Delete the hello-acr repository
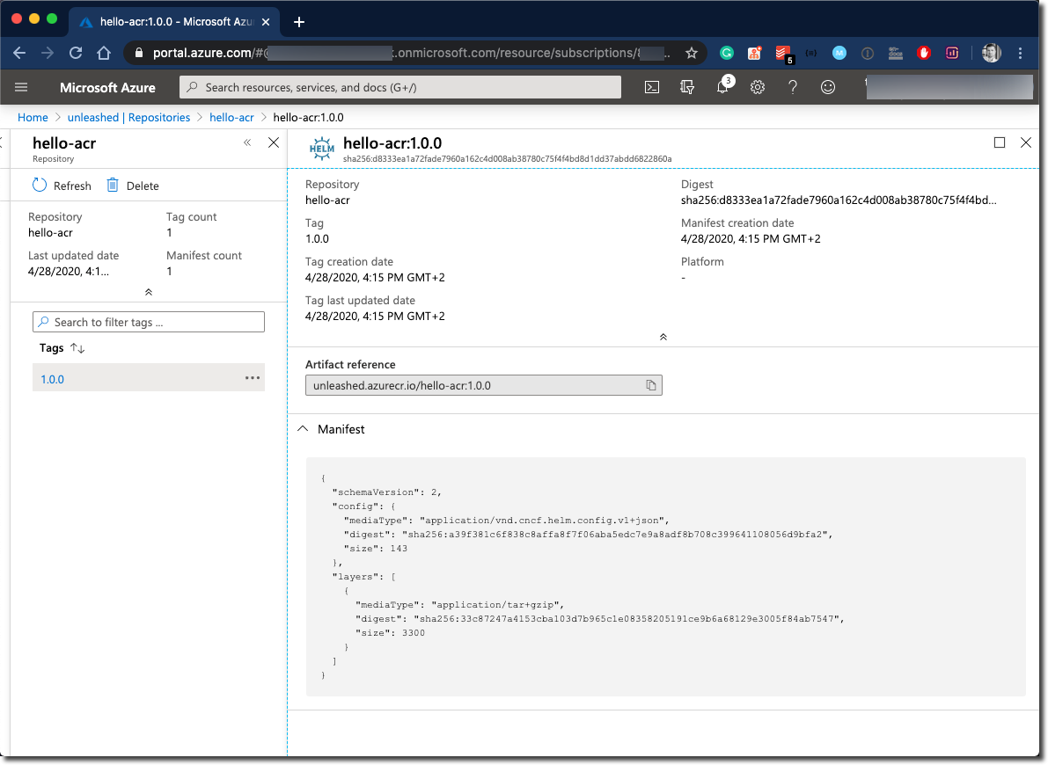The image size is (1048, 765). click(133, 186)
